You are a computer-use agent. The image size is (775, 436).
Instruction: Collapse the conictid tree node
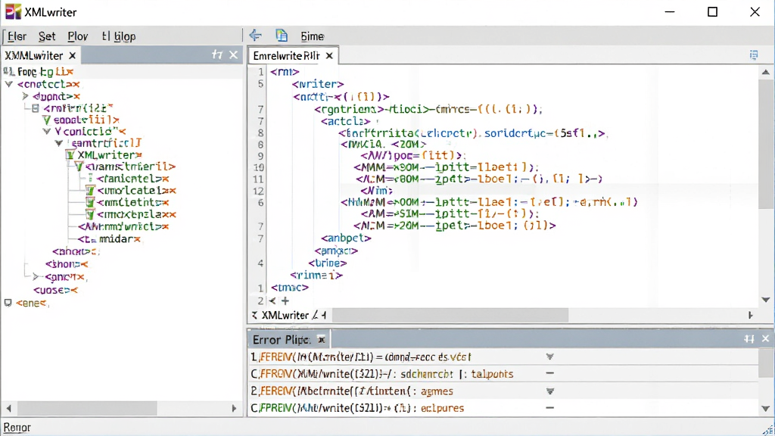tap(46, 132)
